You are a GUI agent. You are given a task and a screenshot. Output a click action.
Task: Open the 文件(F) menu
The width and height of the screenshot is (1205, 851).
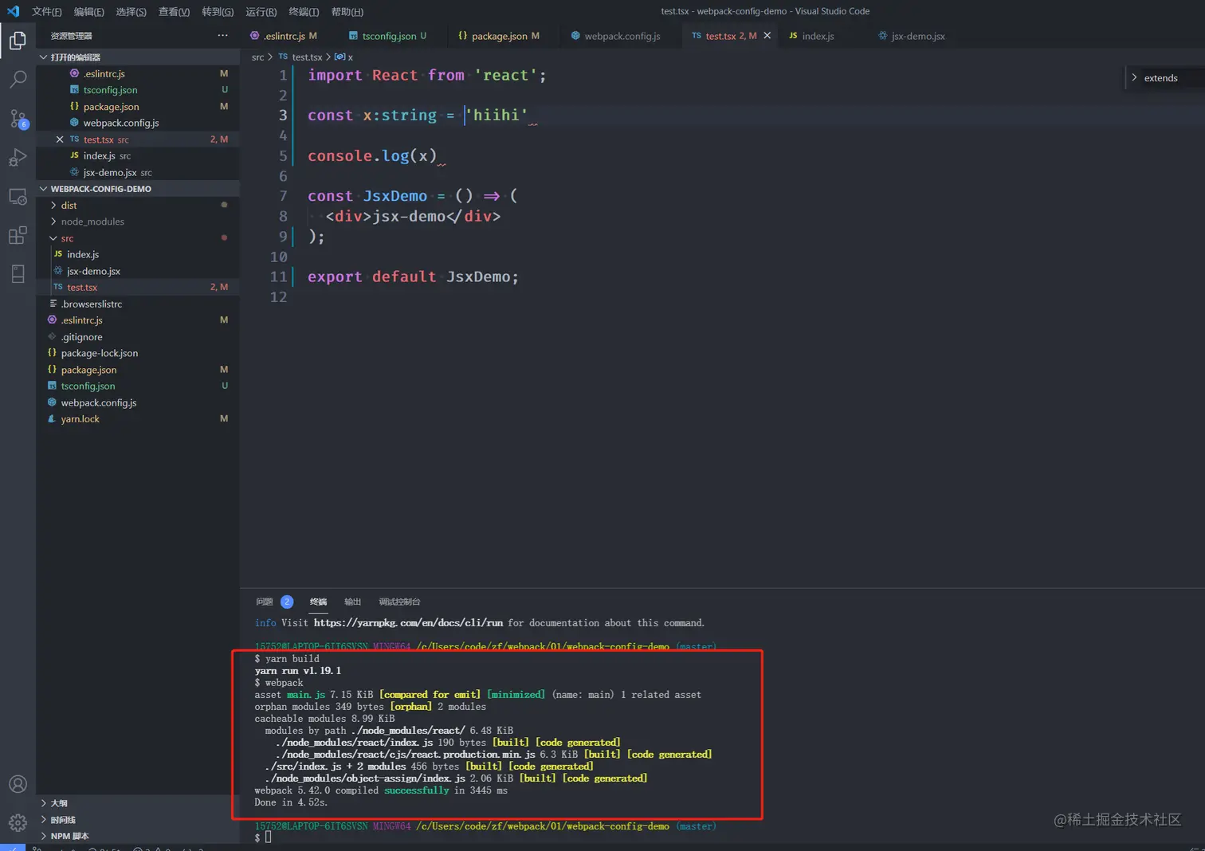[46, 12]
